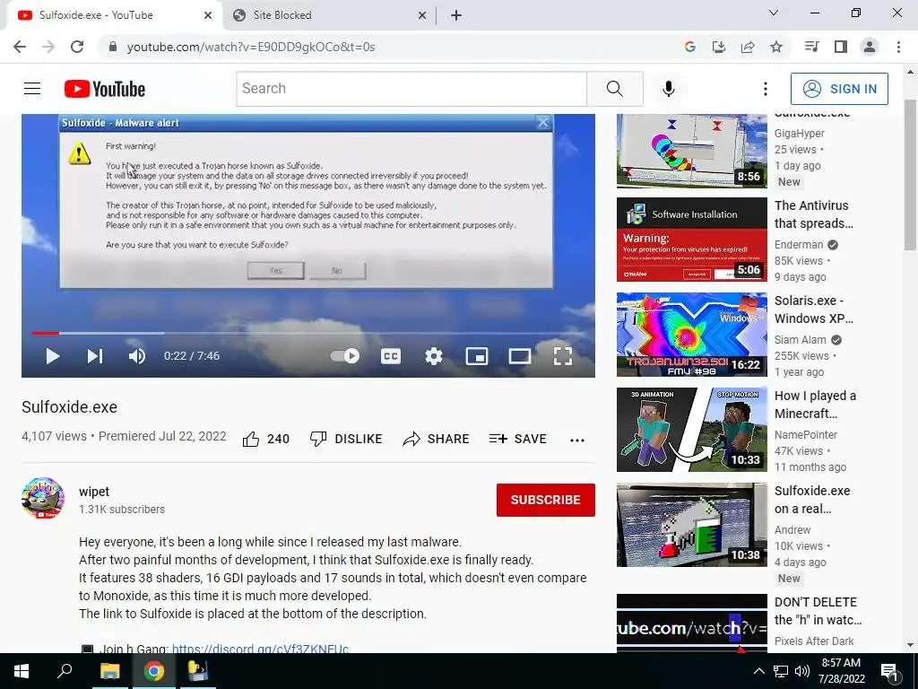Toggle closed captions on the player
The width and height of the screenshot is (918, 689).
tap(391, 356)
